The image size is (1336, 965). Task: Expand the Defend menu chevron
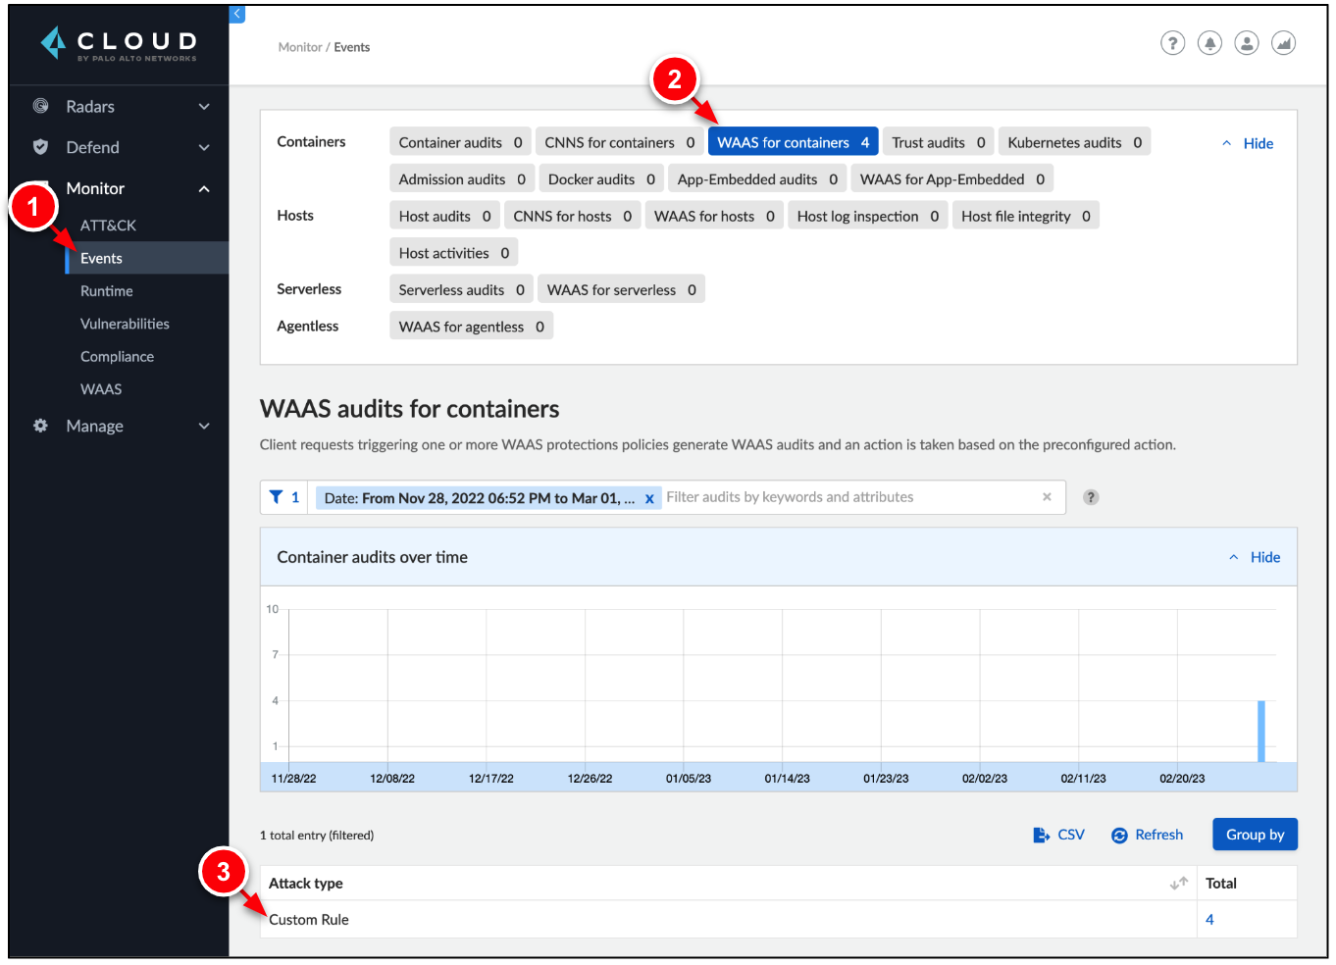[x=204, y=147]
